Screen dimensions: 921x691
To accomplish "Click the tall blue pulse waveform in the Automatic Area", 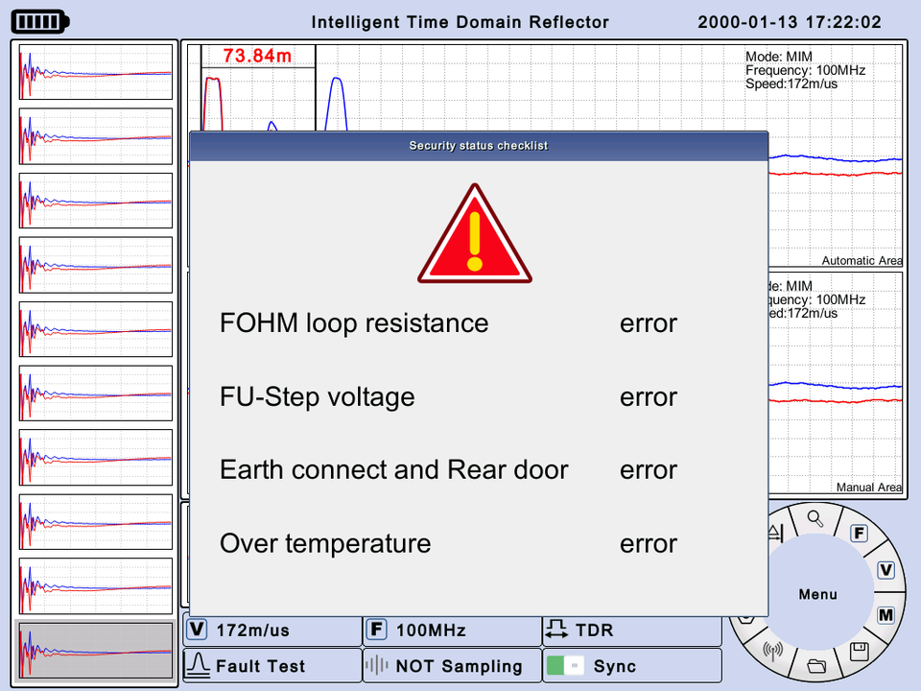I will coord(337,104).
